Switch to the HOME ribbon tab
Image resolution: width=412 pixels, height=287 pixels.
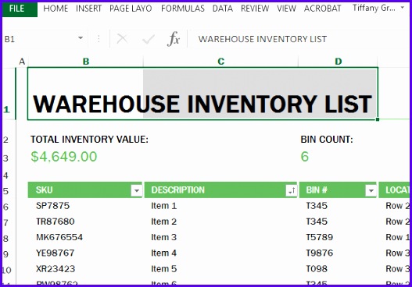pos(56,9)
